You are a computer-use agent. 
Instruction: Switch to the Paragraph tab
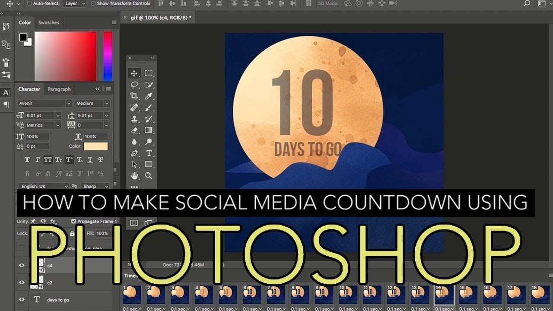pyautogui.click(x=59, y=89)
